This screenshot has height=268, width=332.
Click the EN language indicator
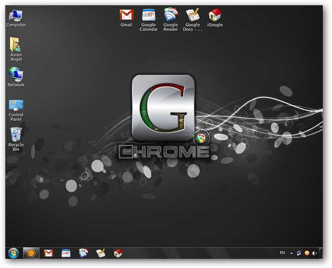tap(282, 253)
